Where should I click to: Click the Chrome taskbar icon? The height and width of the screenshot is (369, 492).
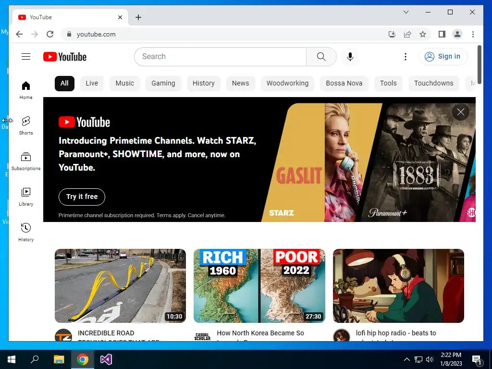83,359
